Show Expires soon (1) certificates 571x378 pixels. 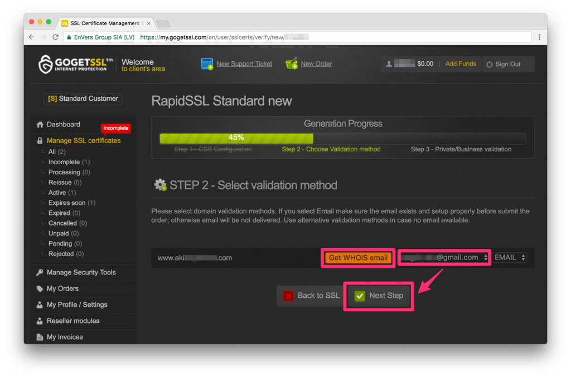(72, 203)
